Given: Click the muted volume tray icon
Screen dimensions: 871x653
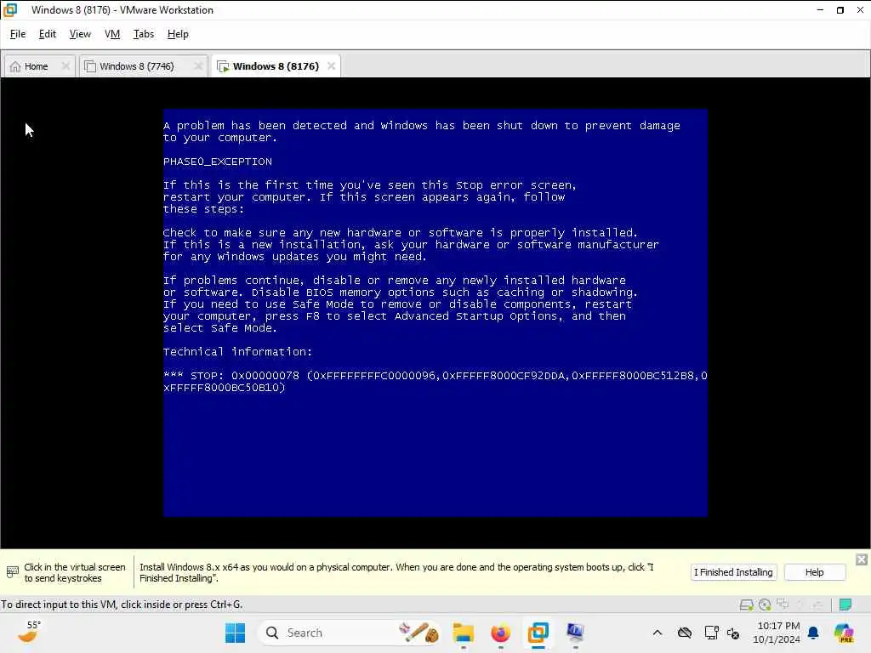Looking at the screenshot, I should [x=733, y=633].
